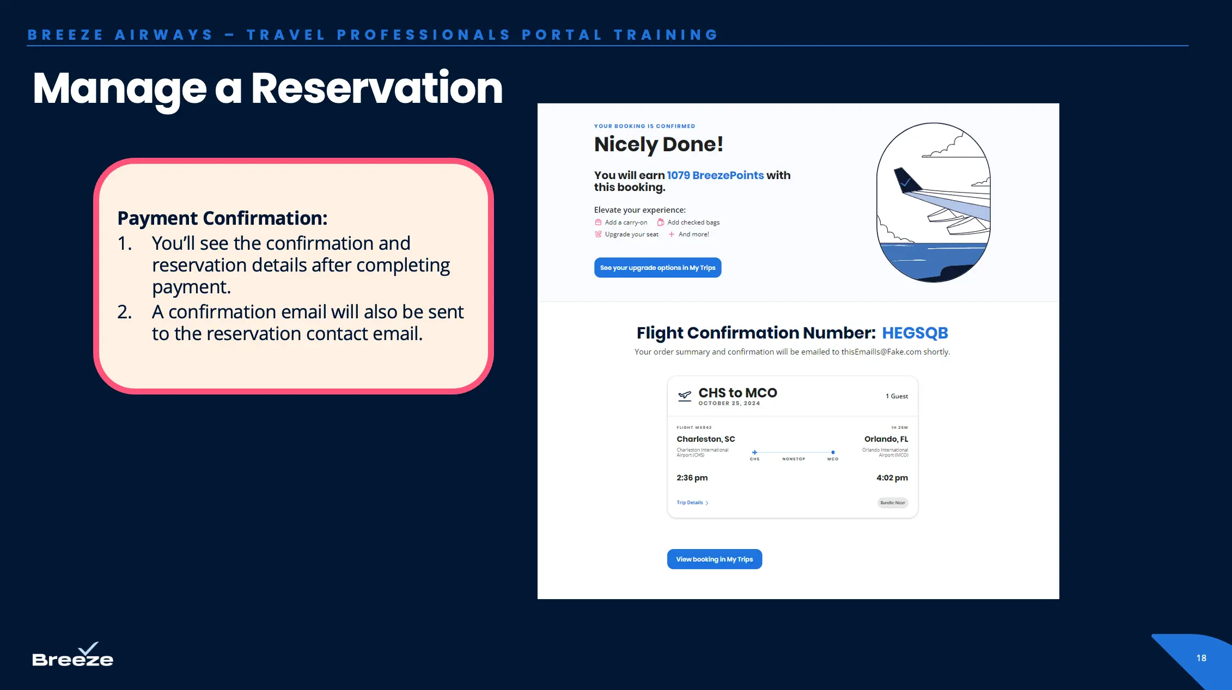Screen dimensions: 1232x690
Task: Click the airplane icon next to CHS to MCO
Action: [x=685, y=396]
